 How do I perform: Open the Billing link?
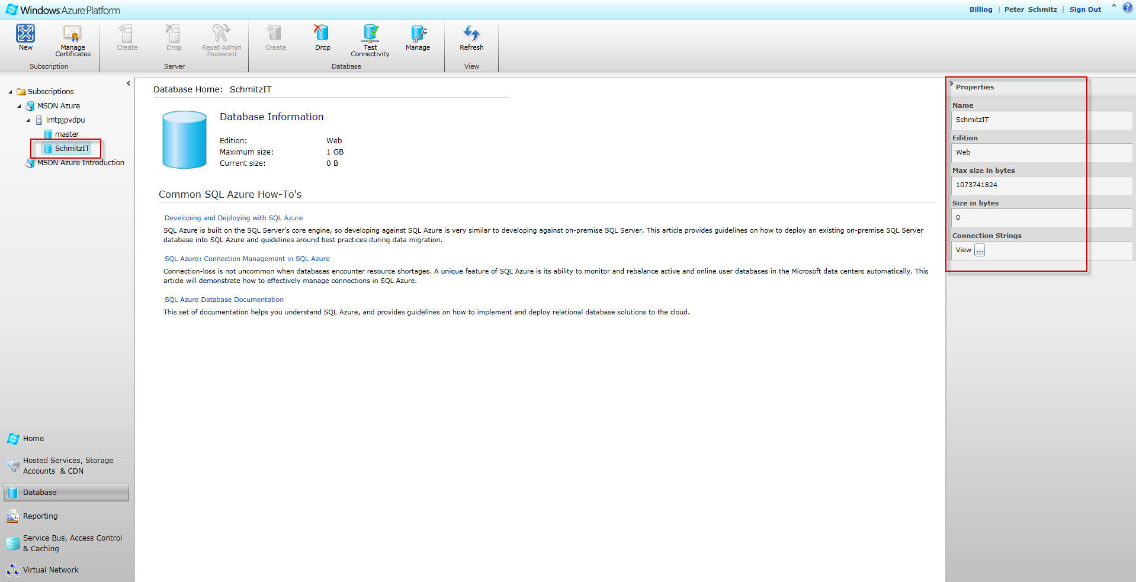click(981, 9)
